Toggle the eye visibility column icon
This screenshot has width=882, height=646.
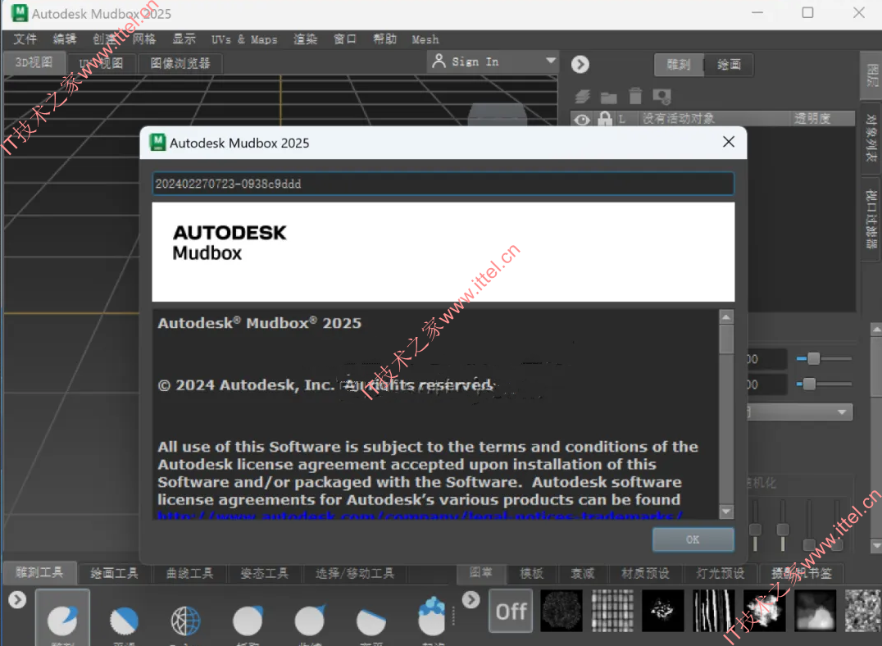(582, 119)
